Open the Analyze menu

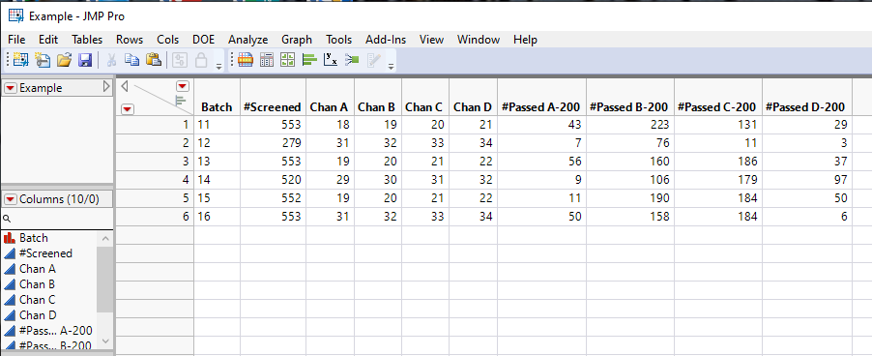pyautogui.click(x=248, y=40)
